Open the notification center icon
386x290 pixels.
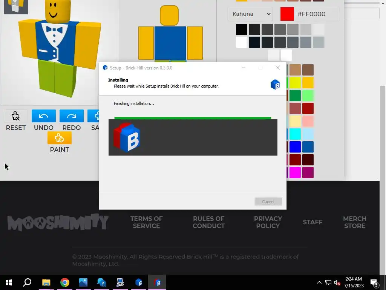click(x=374, y=282)
